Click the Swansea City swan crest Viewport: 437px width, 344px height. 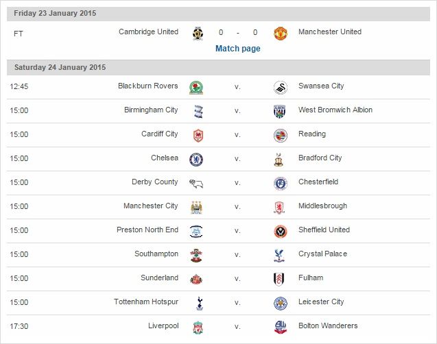pyautogui.click(x=280, y=88)
